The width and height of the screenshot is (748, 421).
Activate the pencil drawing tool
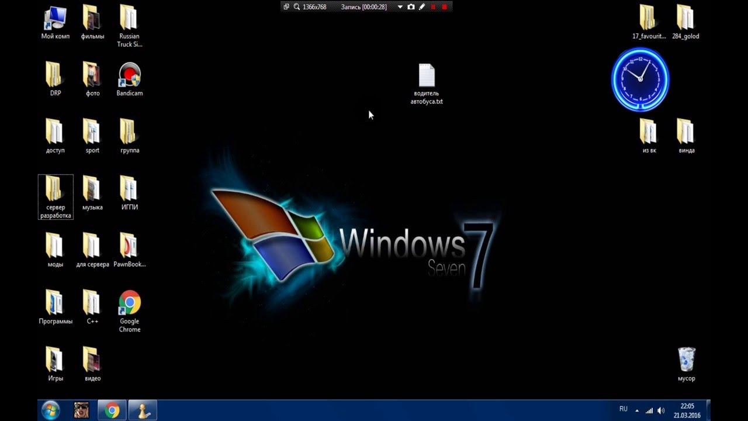422,7
